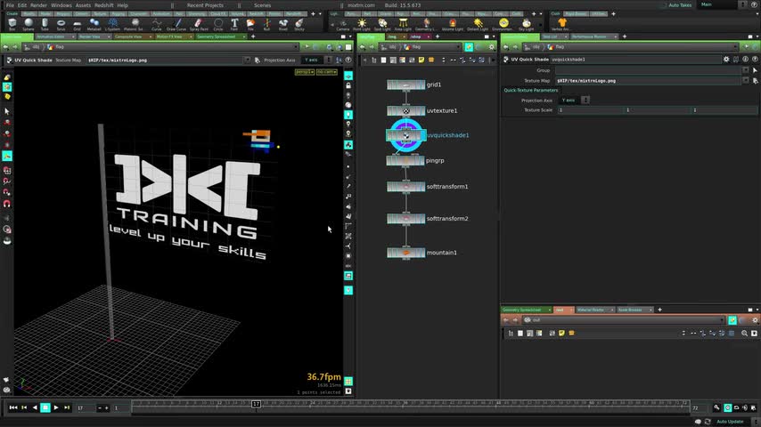Create a Spot Light
The width and height of the screenshot is (761, 427).
pyautogui.click(x=382, y=24)
